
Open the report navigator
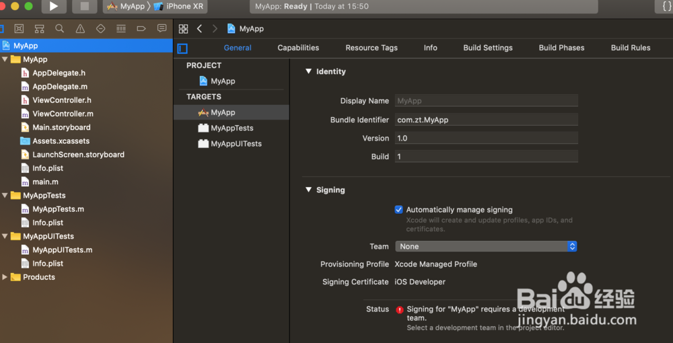162,29
